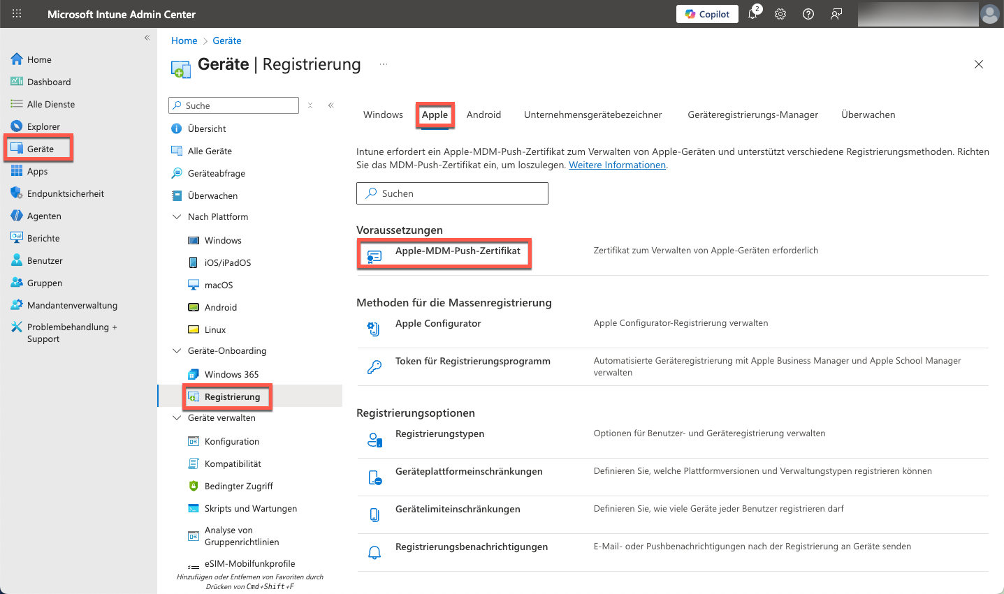Click the help question mark icon

click(x=808, y=14)
